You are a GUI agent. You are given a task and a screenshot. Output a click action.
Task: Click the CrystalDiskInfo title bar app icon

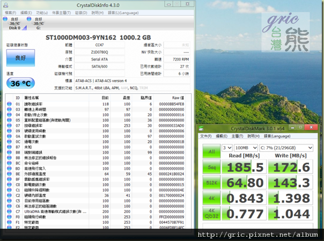[6, 5]
